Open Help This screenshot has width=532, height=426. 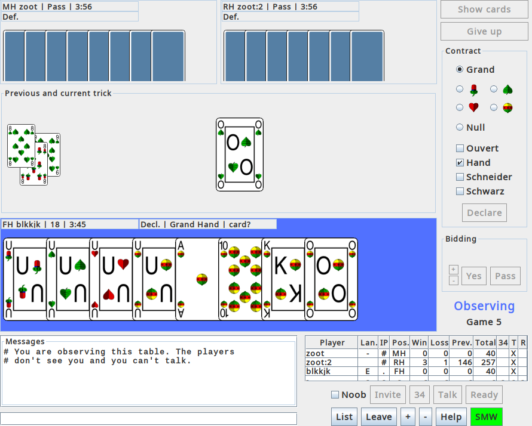[x=451, y=417]
